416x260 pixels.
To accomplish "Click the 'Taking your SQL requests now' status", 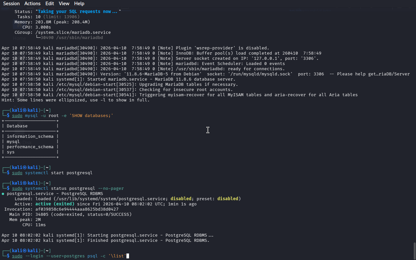I will point(78,11).
